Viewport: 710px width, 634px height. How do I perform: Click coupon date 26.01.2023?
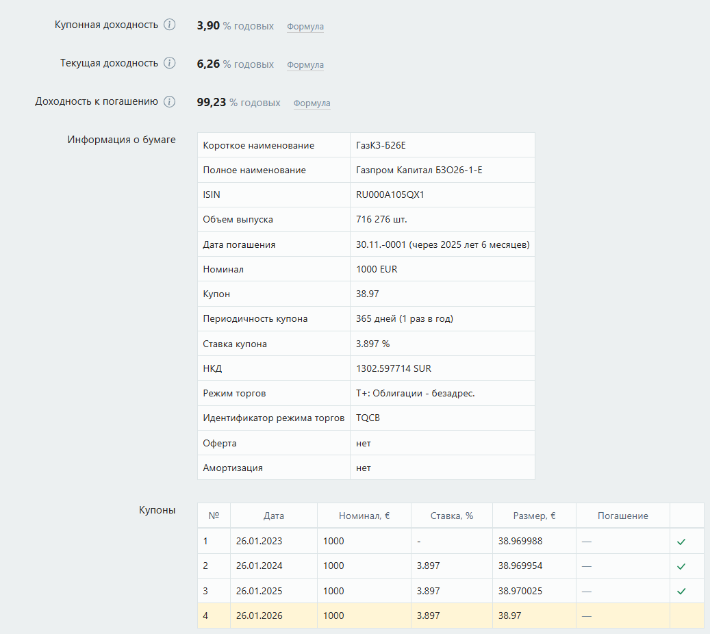tap(259, 541)
